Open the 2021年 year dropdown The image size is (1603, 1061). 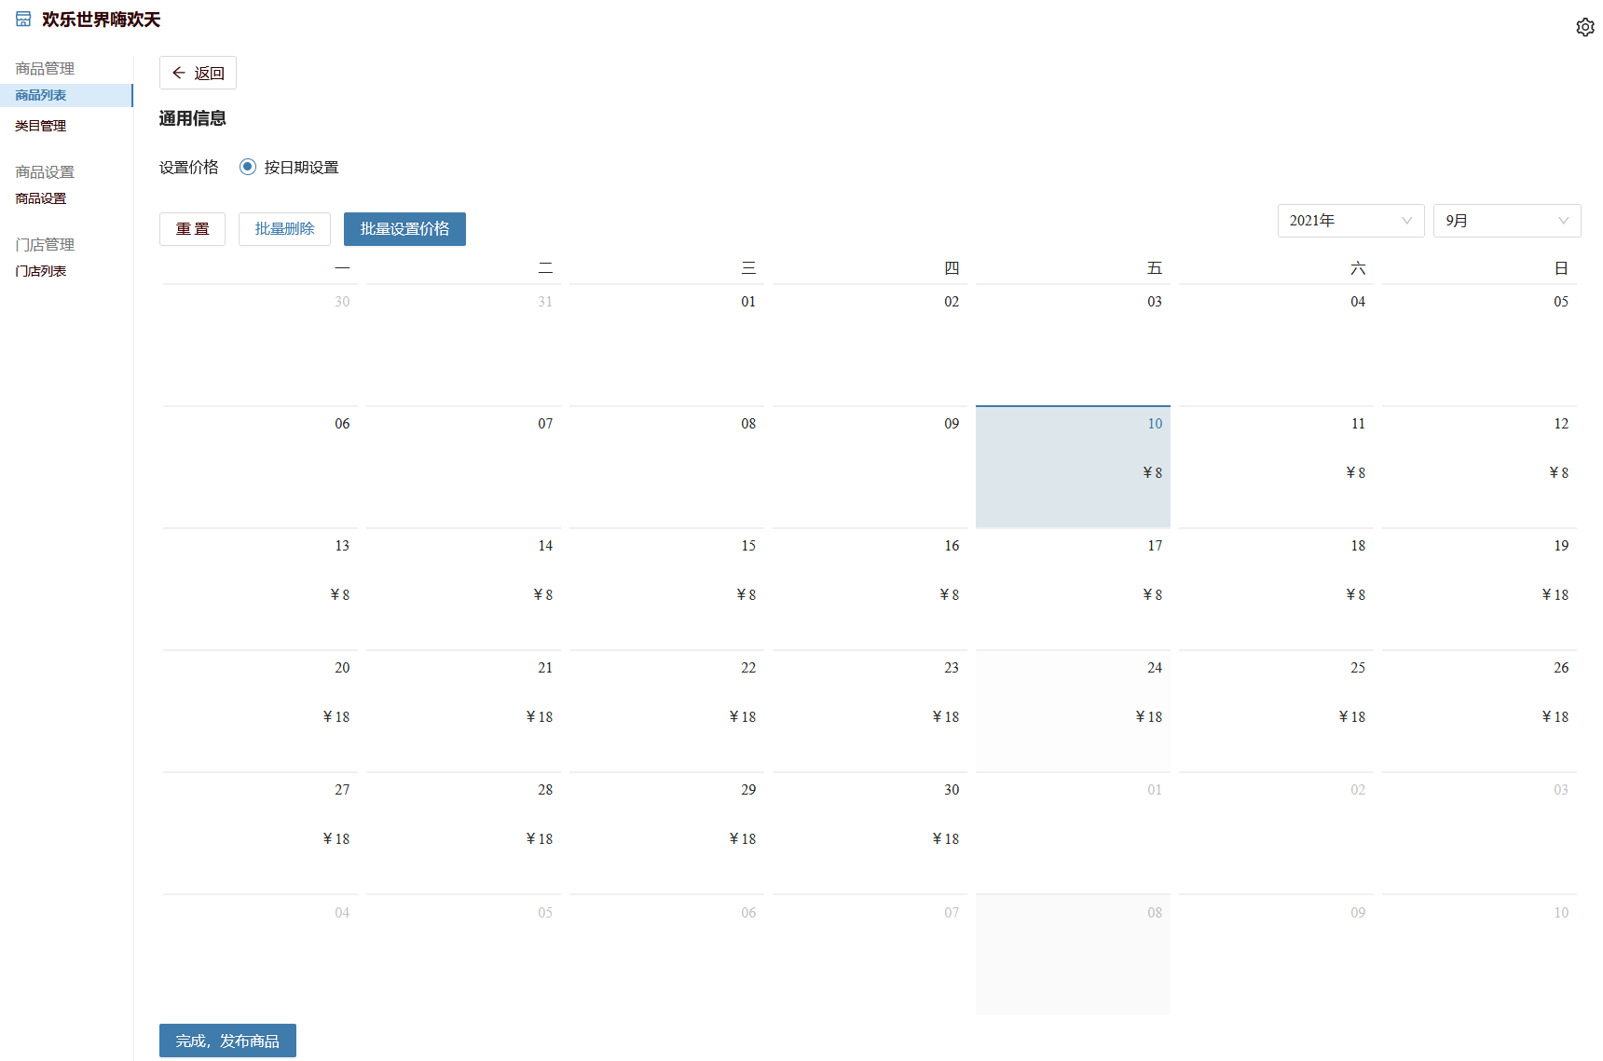(1350, 221)
